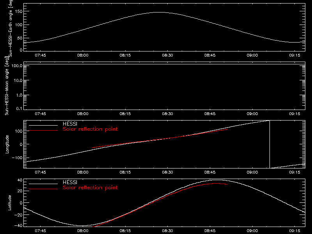The height and width of the screenshot is (234, 312).
Task: Click '08:15' label under Earth angle plot
Action: click(x=125, y=55)
